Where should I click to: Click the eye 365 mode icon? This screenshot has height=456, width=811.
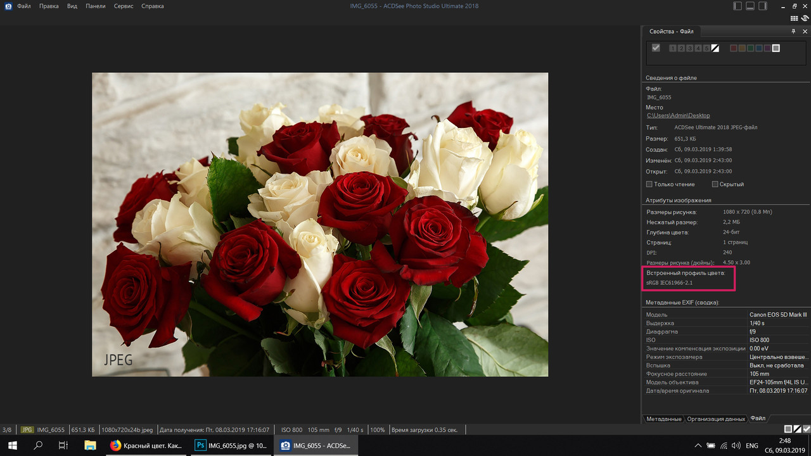[x=805, y=18]
